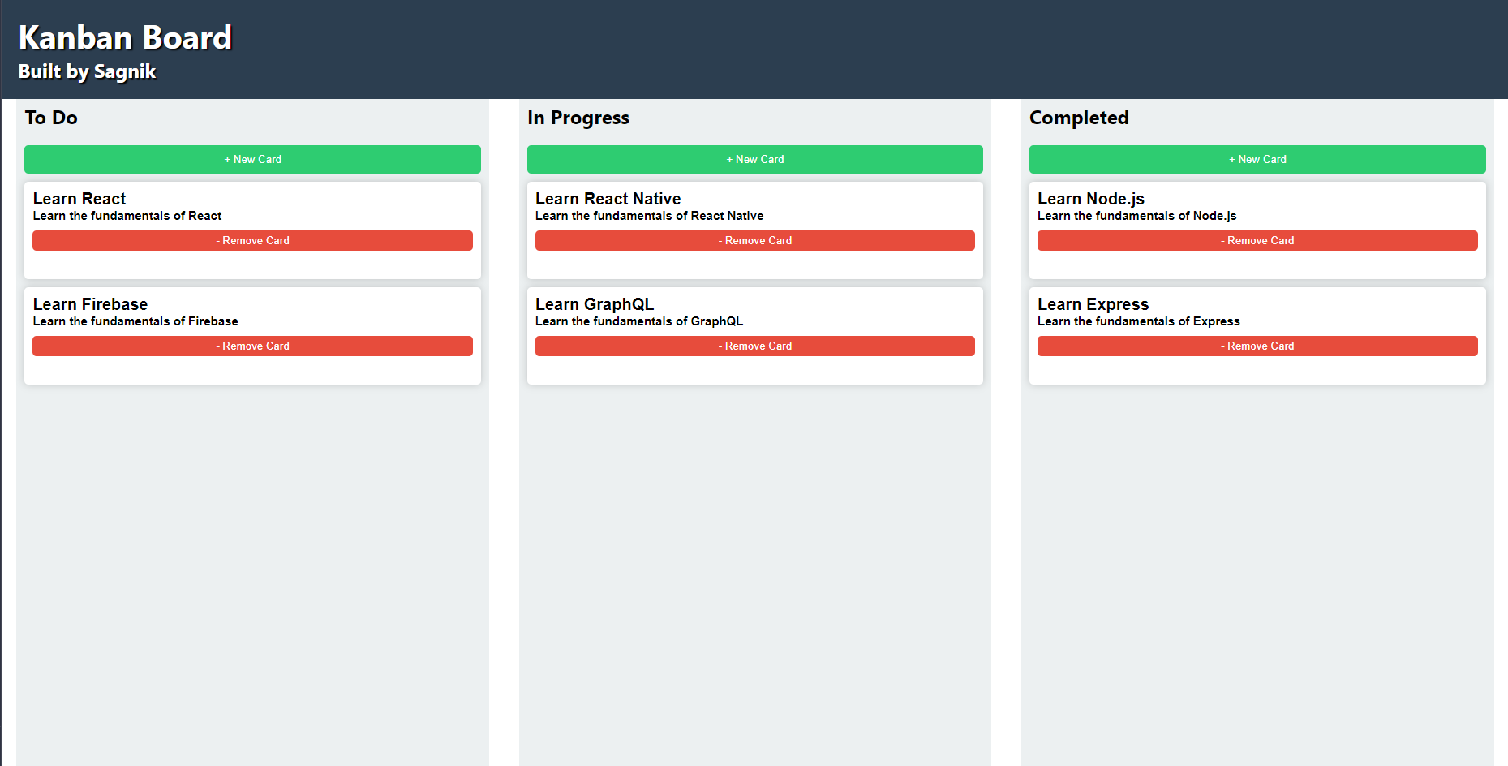This screenshot has height=766, width=1508.
Task: Add a new card to Completed column
Action: (x=1257, y=159)
